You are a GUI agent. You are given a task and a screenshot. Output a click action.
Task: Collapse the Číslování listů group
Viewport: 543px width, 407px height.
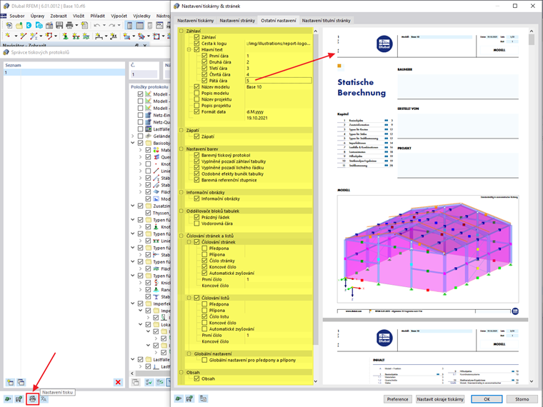tap(189, 298)
